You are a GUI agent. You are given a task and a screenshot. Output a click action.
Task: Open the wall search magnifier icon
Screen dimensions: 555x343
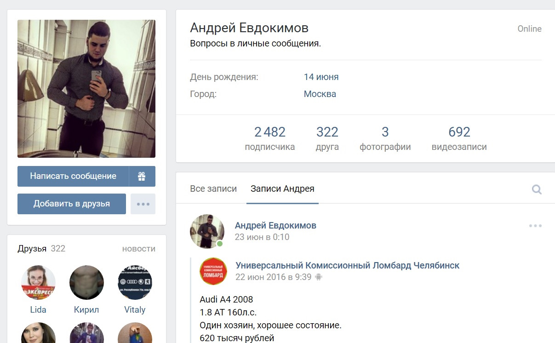click(x=536, y=189)
